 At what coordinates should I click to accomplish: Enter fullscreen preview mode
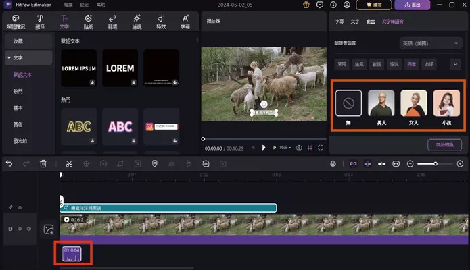coord(321,148)
